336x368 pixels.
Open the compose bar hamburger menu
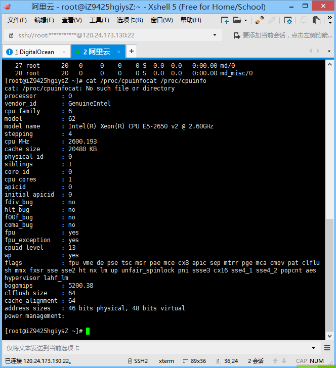(327, 348)
